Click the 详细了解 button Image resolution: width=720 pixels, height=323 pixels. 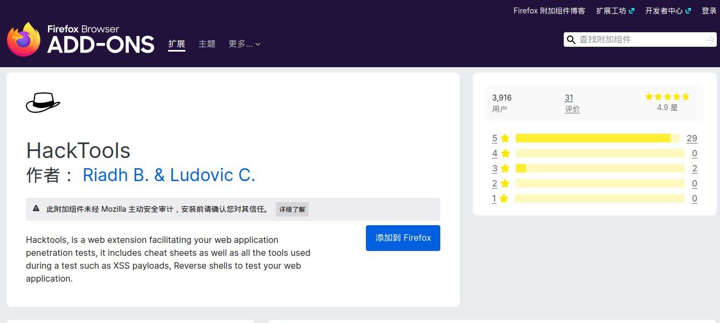tap(292, 210)
